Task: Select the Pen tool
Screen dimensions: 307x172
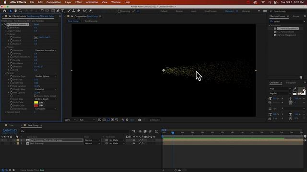Action: coord(58,11)
